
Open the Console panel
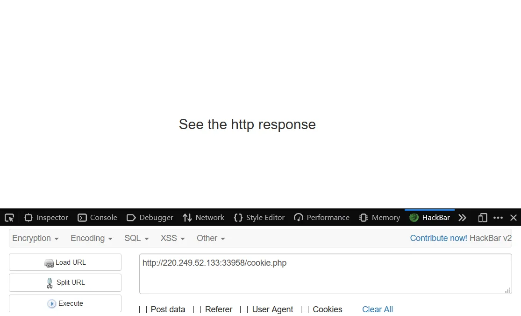coord(97,218)
